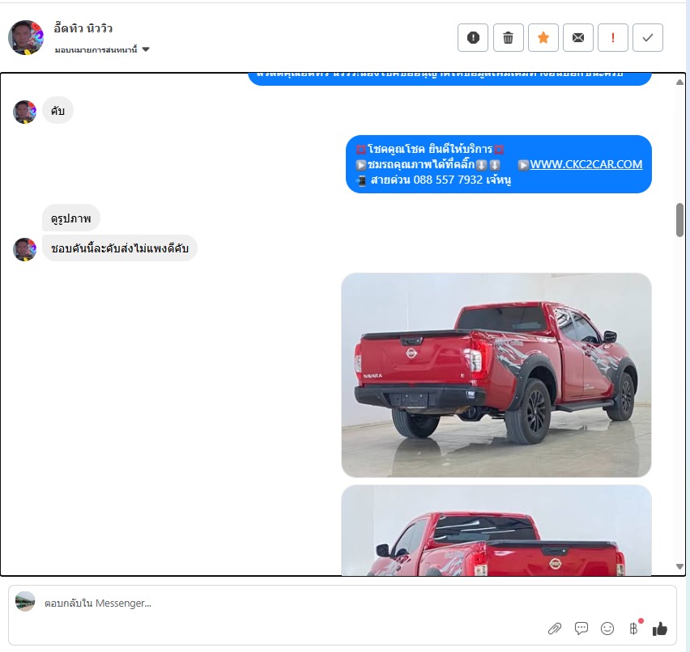Star this conversation with orange star
690x652 pixels.
(543, 37)
